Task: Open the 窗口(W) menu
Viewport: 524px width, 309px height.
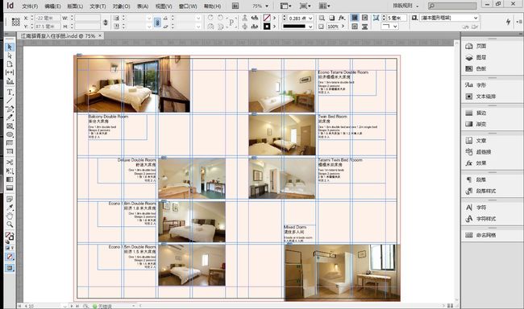Action: tap(188, 6)
